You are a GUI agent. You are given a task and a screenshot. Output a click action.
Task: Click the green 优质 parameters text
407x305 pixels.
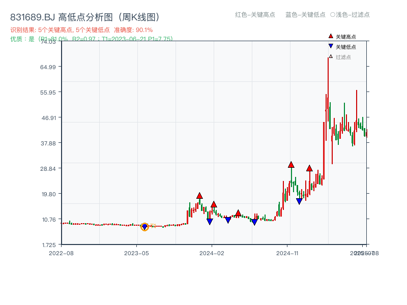point(92,38)
